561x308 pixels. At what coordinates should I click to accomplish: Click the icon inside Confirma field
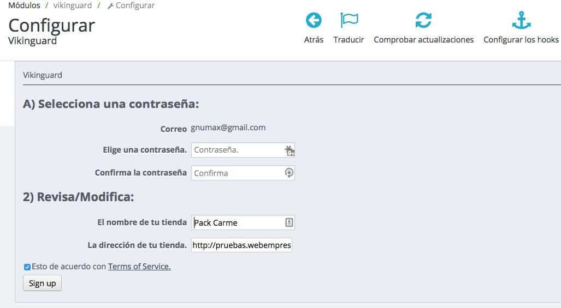click(x=289, y=173)
